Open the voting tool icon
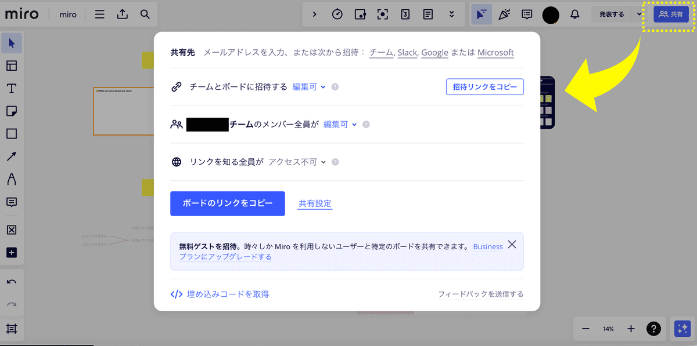This screenshot has width=697, height=346. pos(360,14)
